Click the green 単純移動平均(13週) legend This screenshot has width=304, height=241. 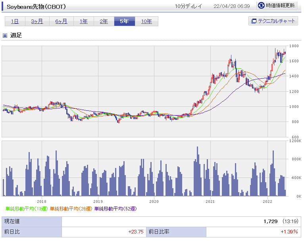tap(27, 208)
